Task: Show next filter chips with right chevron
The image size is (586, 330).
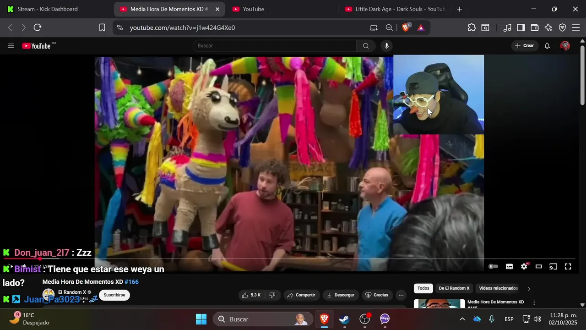Action: click(529, 289)
